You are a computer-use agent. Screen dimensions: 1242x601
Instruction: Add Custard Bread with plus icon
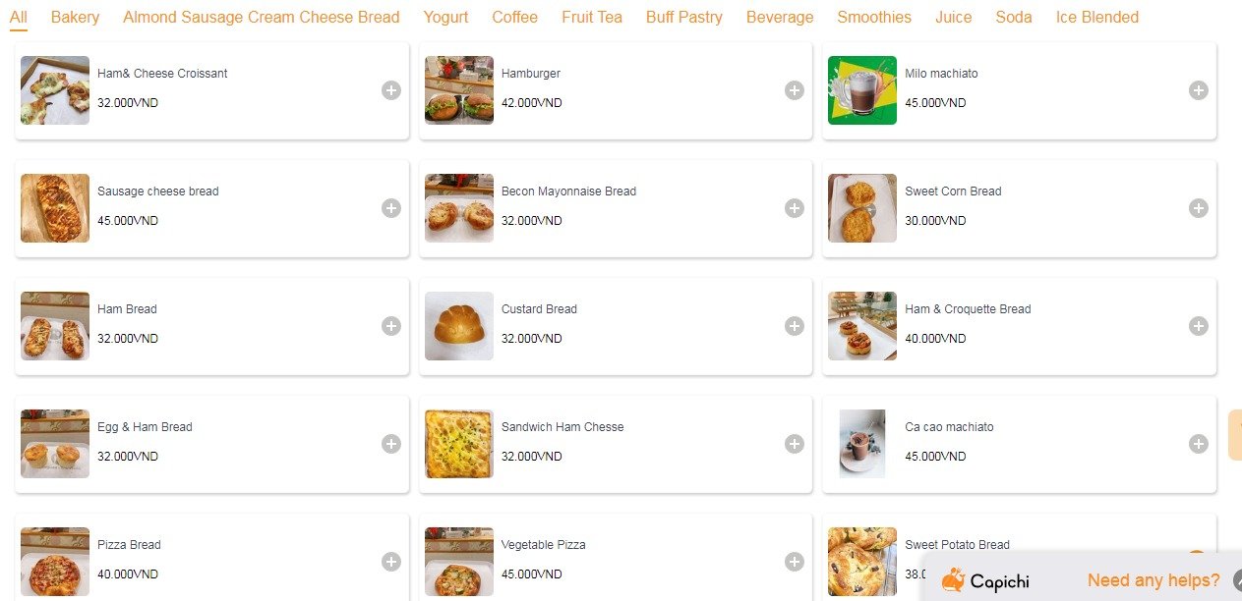[795, 326]
